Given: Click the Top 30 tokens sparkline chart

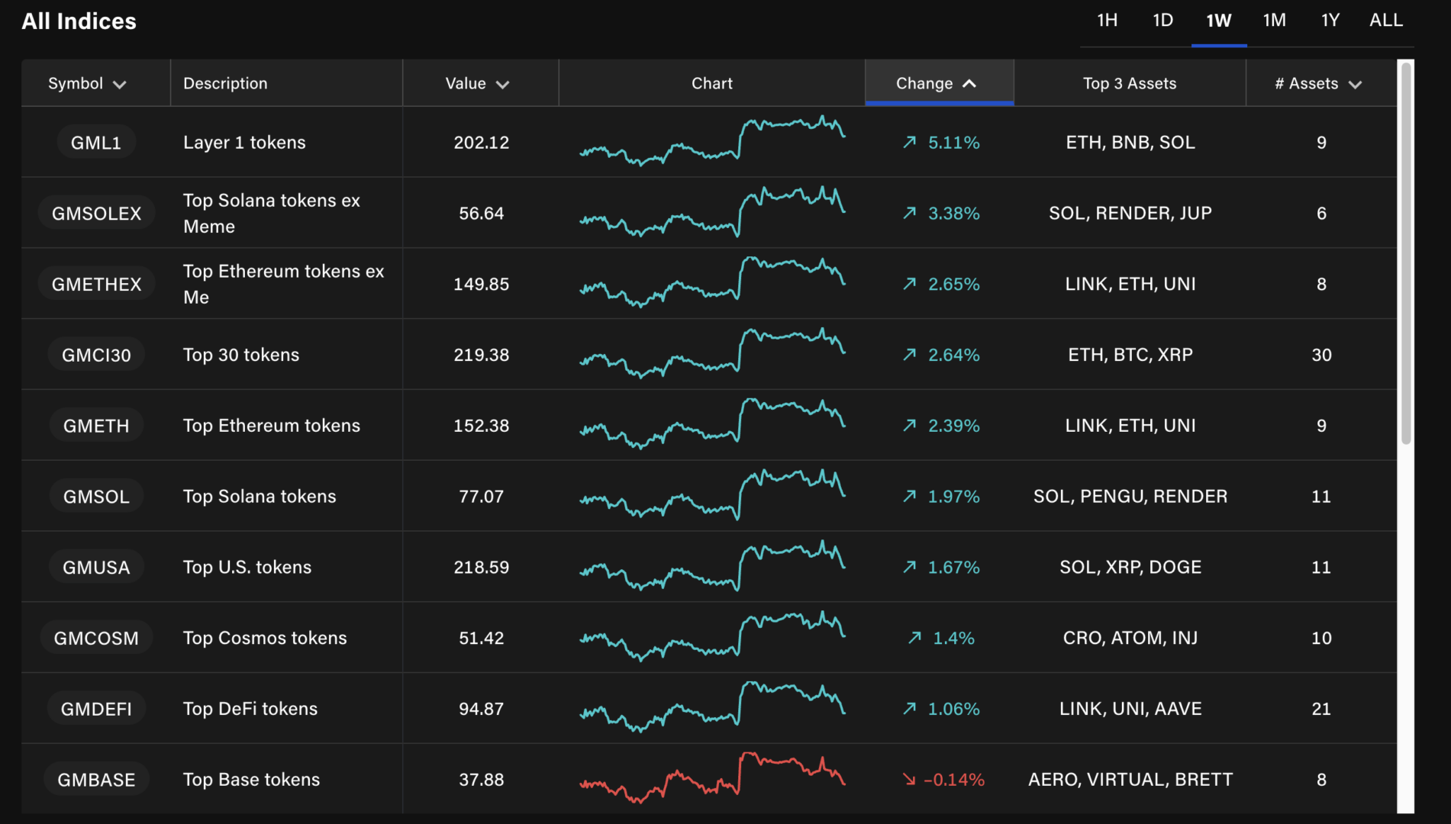Looking at the screenshot, I should (712, 353).
